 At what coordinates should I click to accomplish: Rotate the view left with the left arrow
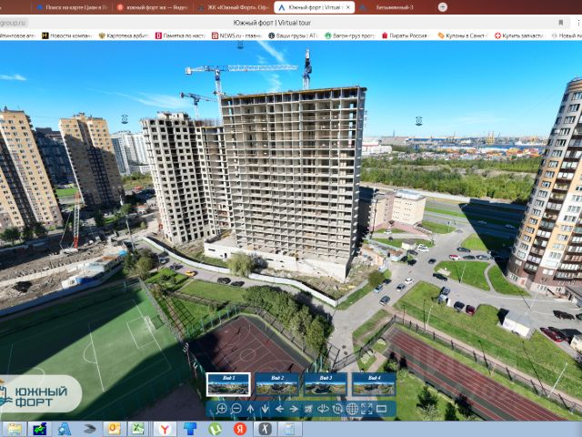pyautogui.click(x=279, y=409)
